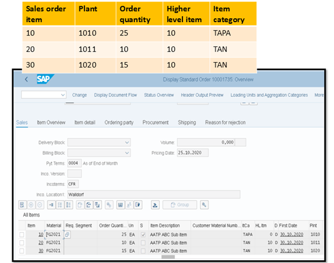Open the Billing Block dropdown
Screen dimensions: 334x263
coord(127,152)
